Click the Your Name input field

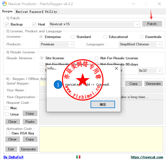coord(101,90)
